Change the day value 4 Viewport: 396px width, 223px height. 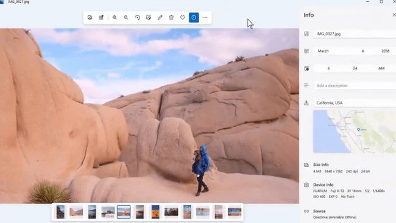(x=362, y=51)
